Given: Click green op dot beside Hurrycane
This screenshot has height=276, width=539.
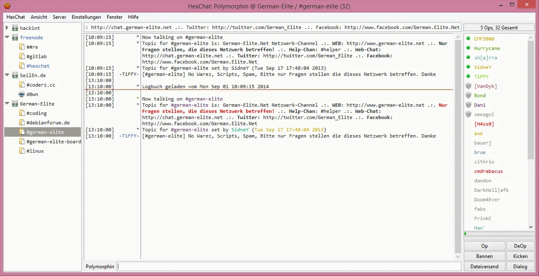Looking at the screenshot, I should pyautogui.click(x=468, y=48).
